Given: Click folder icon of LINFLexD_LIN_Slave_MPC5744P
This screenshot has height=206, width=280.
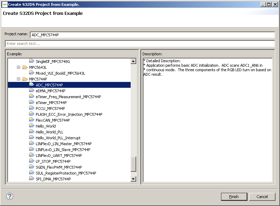Looking at the screenshot, I should click(x=32, y=149).
